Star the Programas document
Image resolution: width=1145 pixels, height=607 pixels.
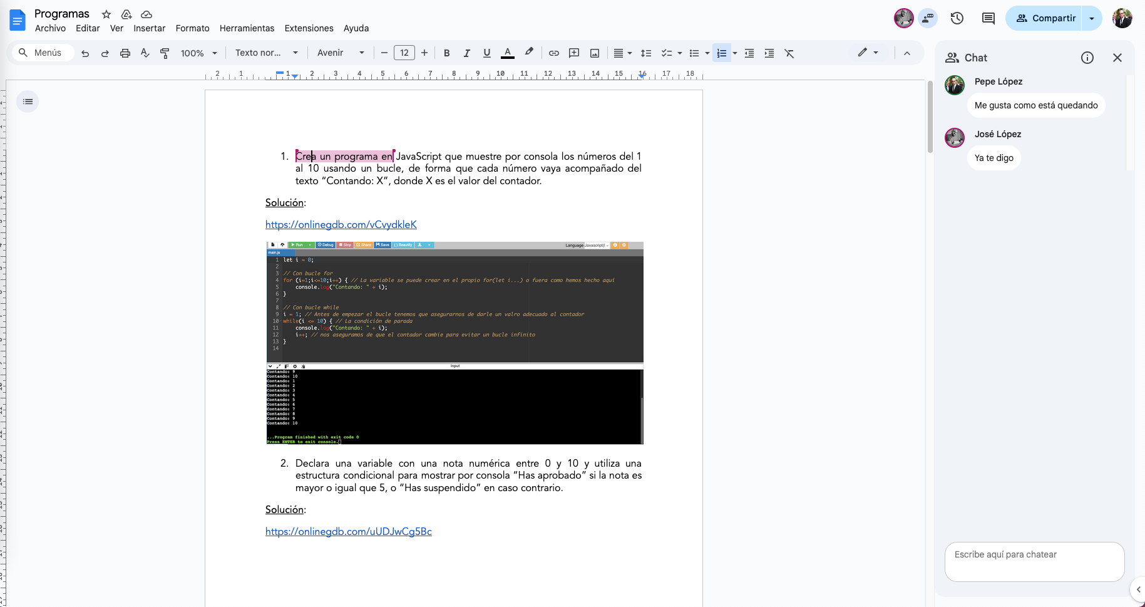[106, 14]
